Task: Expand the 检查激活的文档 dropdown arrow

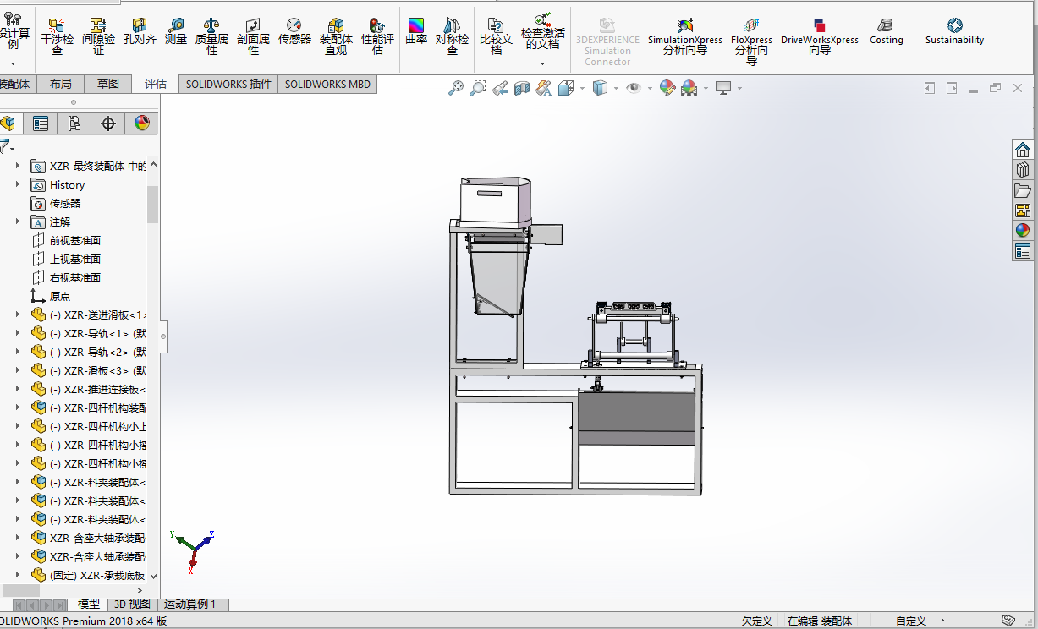Action: [542, 64]
